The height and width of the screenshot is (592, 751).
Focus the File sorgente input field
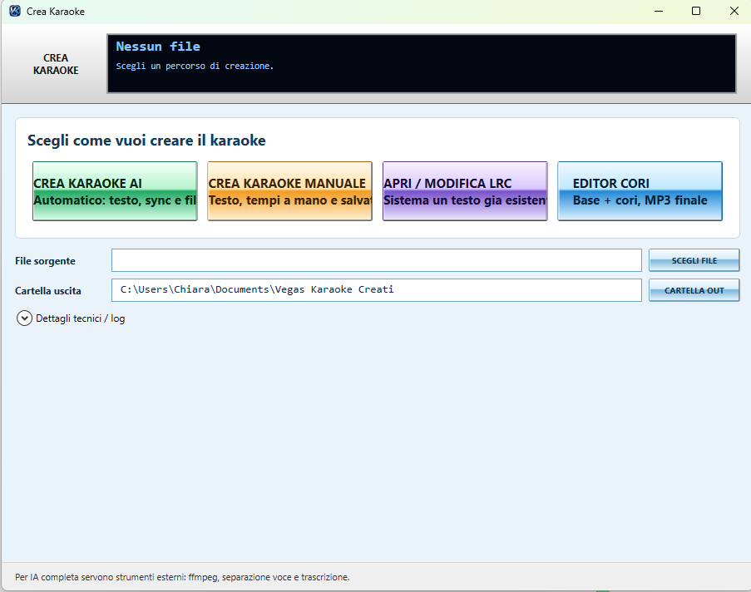click(x=377, y=260)
